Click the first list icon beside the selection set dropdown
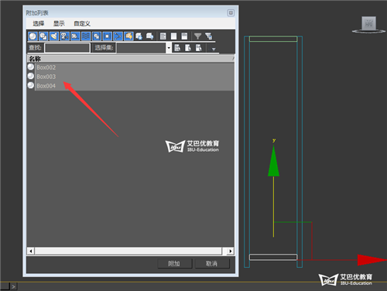387x291 pixels. [x=177, y=48]
